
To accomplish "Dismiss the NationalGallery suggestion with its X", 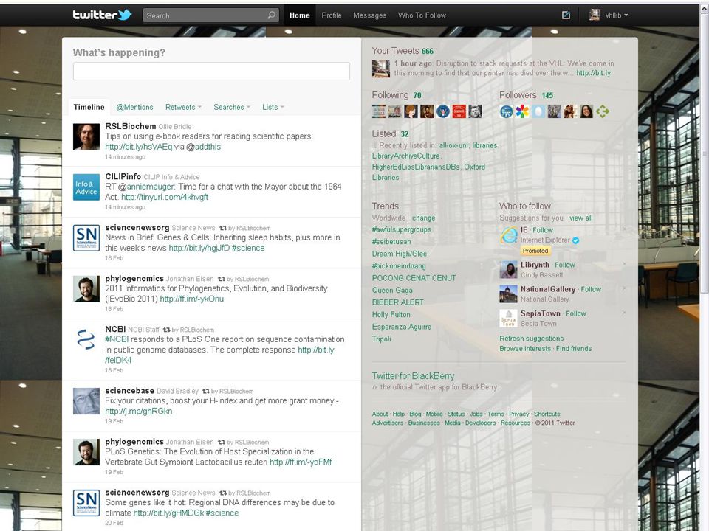I will (x=625, y=288).
